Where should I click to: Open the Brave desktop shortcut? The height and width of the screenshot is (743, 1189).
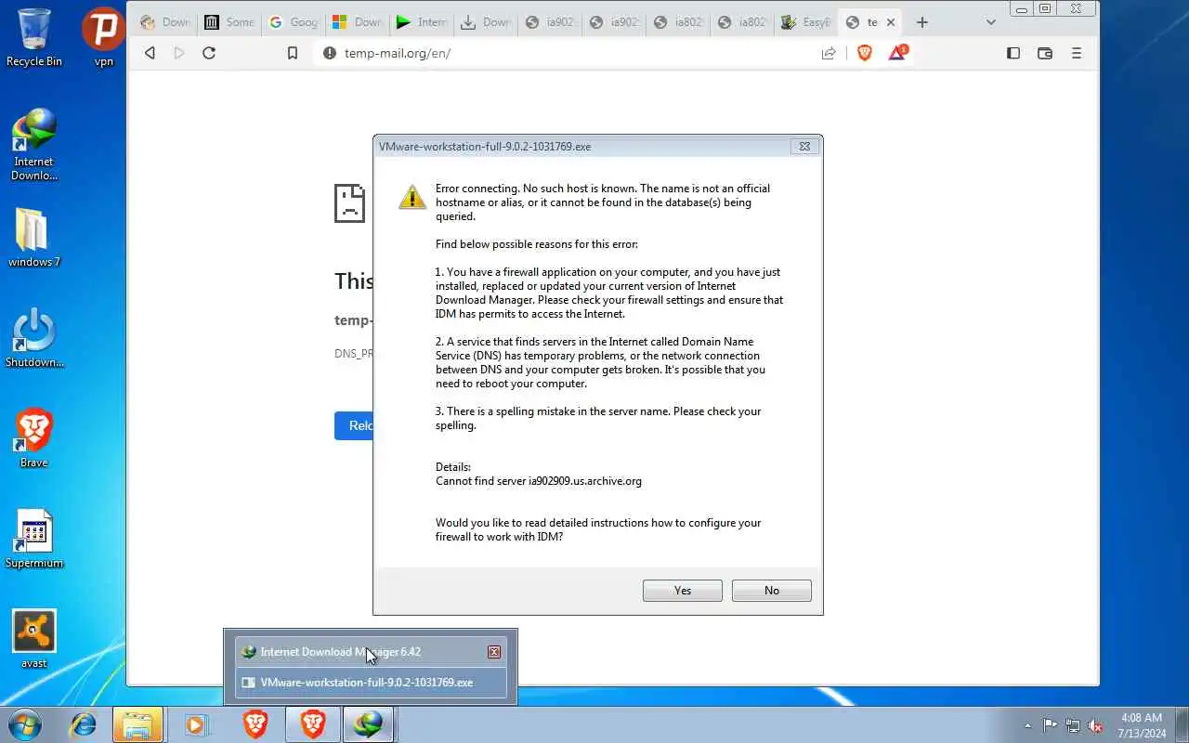click(x=34, y=438)
